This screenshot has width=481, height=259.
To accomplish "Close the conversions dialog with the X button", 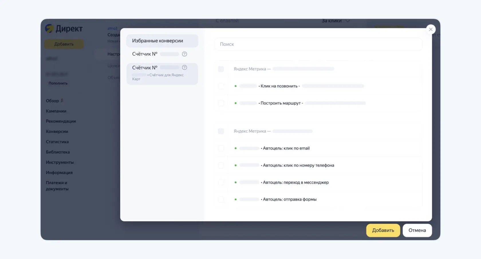I will [x=431, y=29].
